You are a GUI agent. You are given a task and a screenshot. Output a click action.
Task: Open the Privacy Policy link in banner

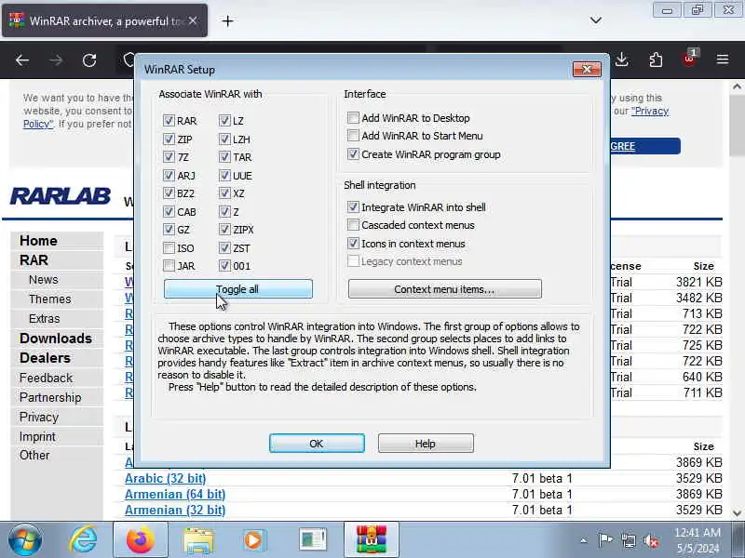click(x=650, y=111)
